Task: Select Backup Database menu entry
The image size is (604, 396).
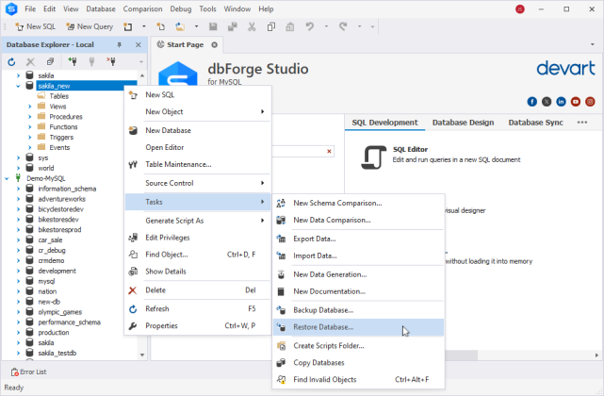Action: pos(323,309)
